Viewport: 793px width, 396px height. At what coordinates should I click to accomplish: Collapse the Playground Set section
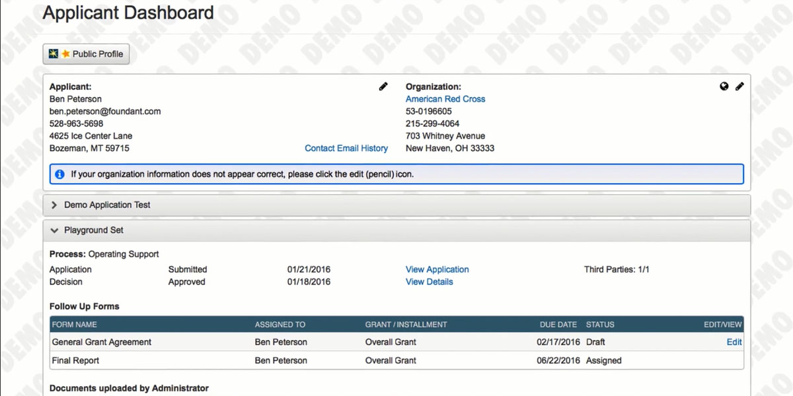click(x=94, y=230)
